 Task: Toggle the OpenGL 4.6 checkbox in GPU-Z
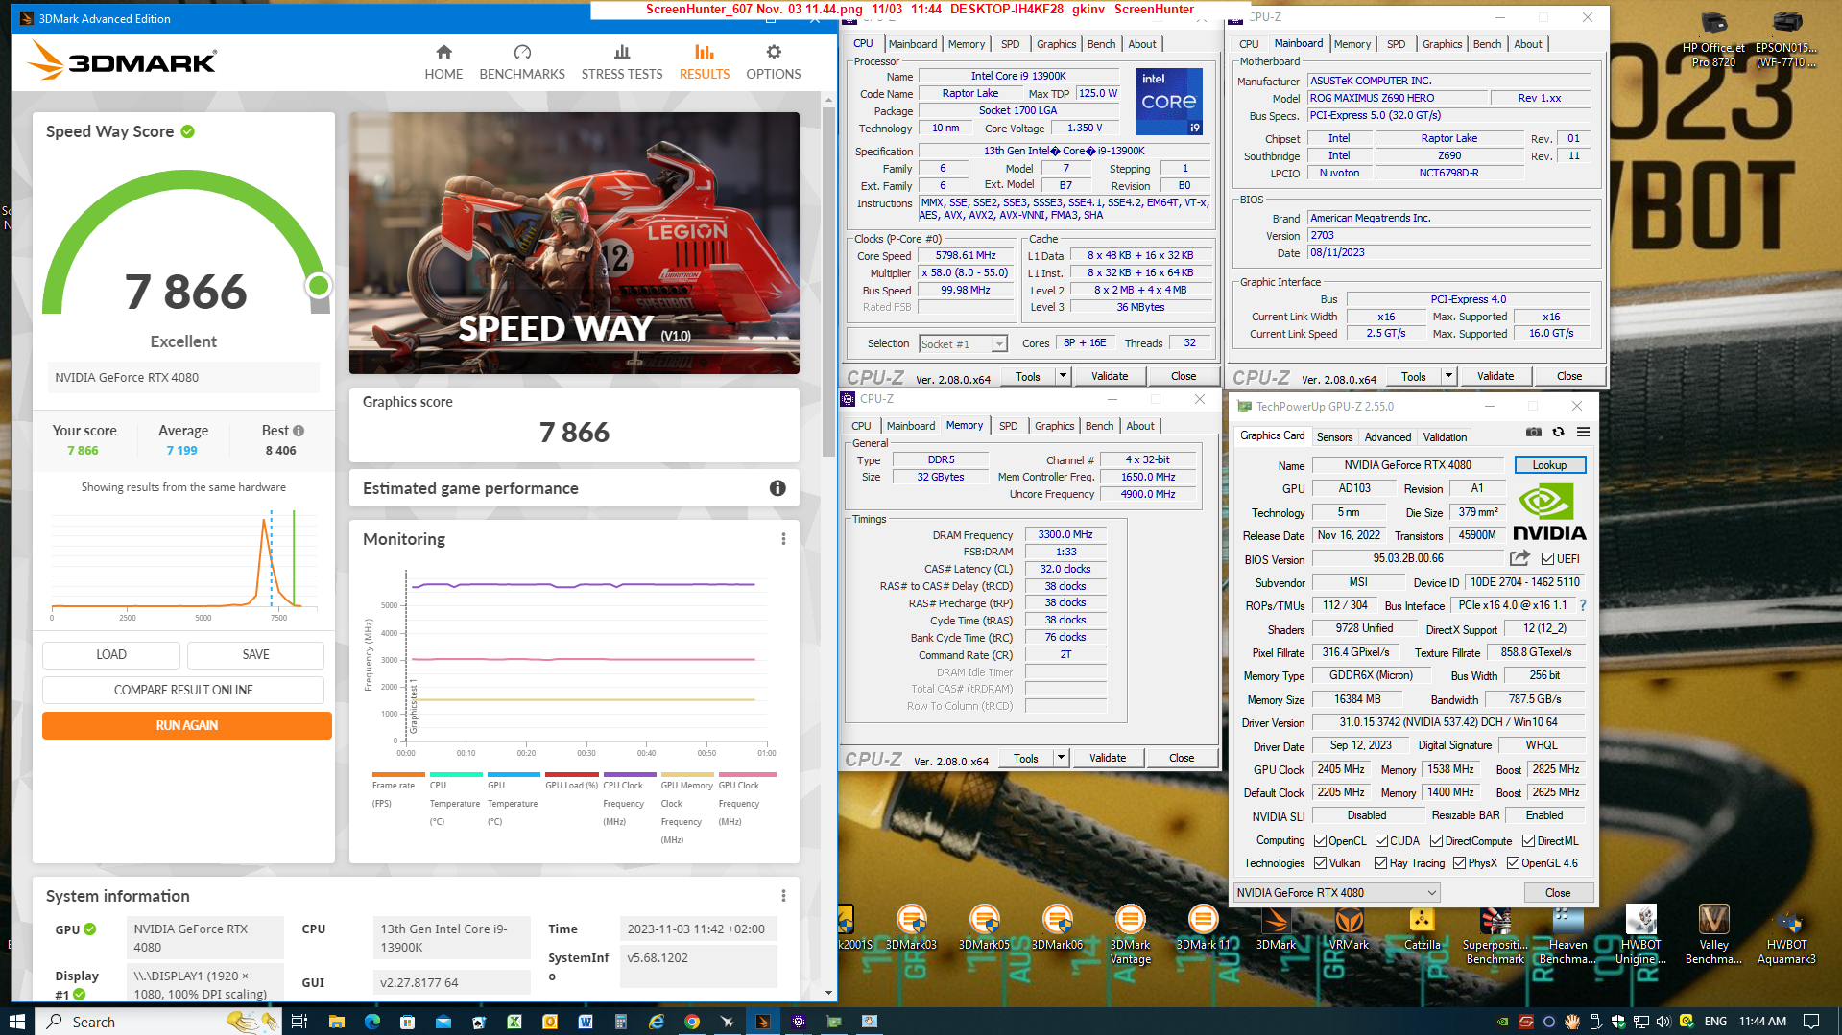[1513, 863]
